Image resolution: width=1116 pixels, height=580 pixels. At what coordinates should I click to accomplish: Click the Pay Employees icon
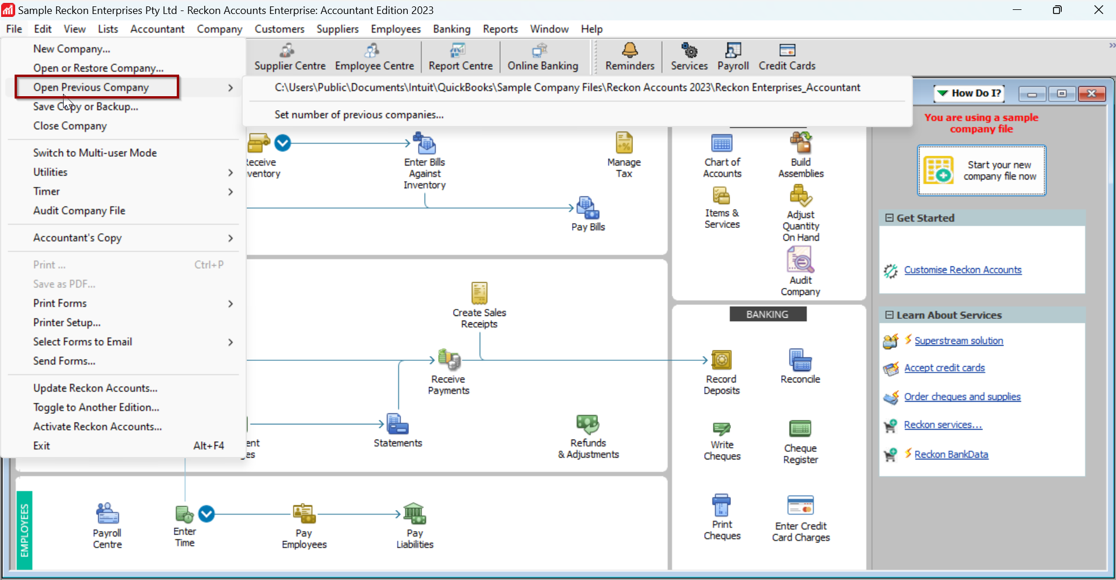(x=304, y=514)
